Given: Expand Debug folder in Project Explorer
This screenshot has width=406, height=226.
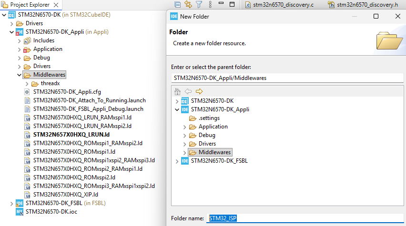Looking at the screenshot, I should pos(20,58).
